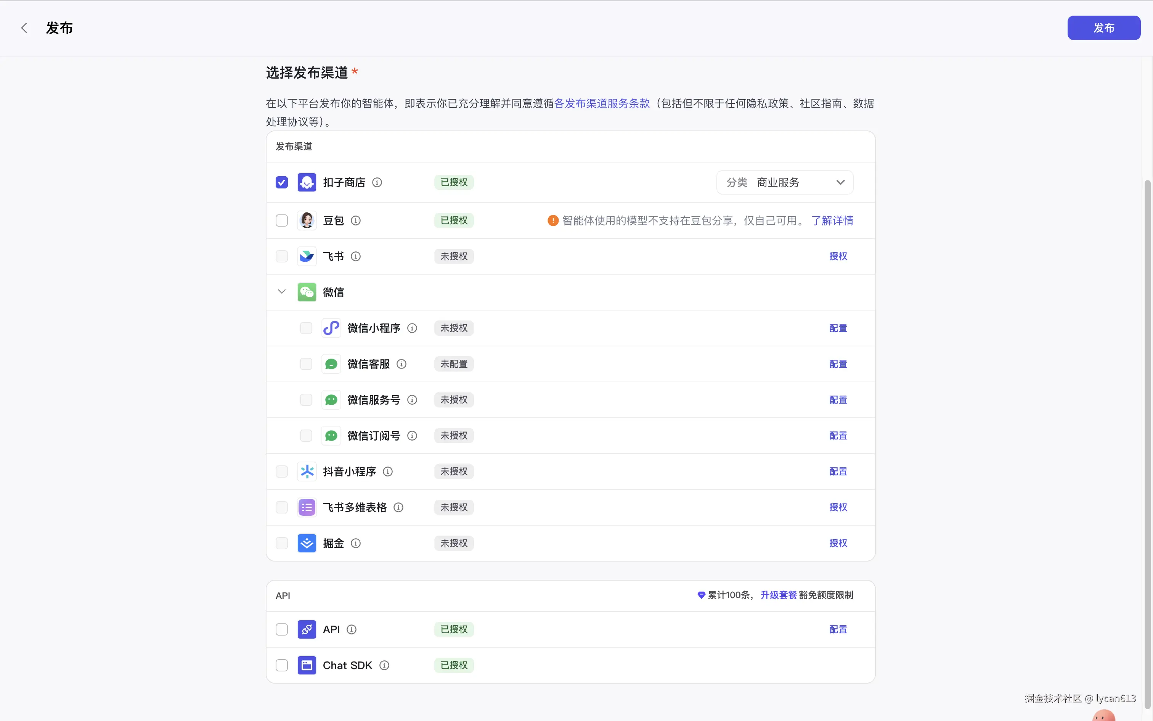Click info icon beside 微信小程序
The width and height of the screenshot is (1153, 721).
[x=412, y=328]
